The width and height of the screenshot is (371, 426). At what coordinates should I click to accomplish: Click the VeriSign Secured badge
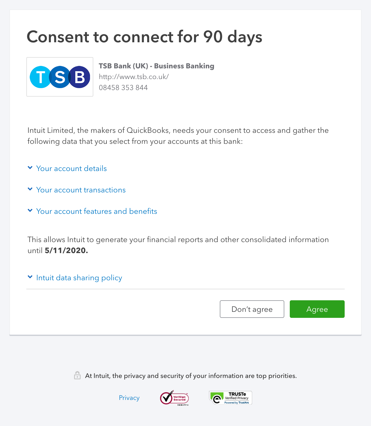(x=175, y=398)
